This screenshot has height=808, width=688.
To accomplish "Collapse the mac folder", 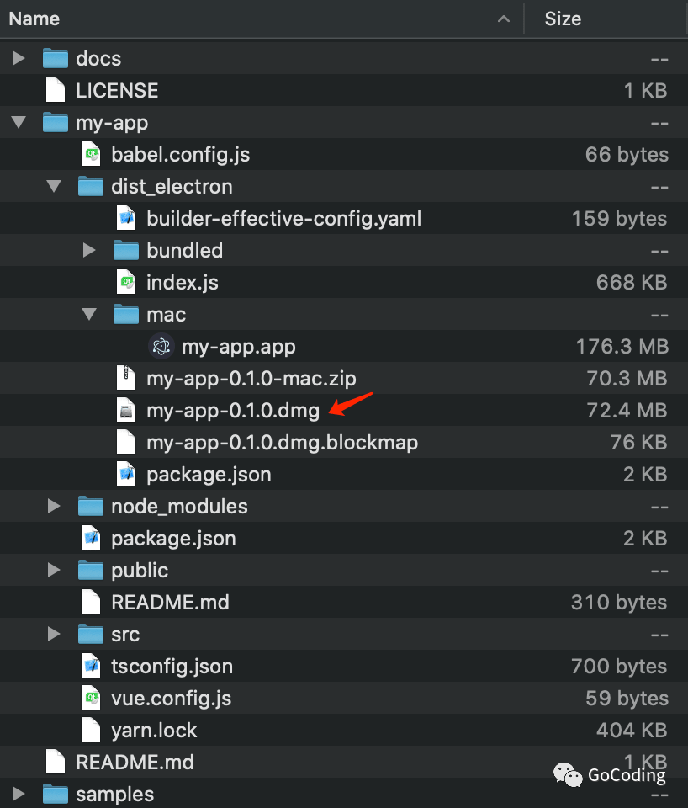I will pos(89,314).
